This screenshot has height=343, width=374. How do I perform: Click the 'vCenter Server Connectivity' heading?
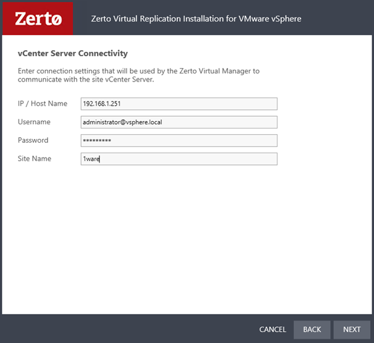[x=73, y=53]
